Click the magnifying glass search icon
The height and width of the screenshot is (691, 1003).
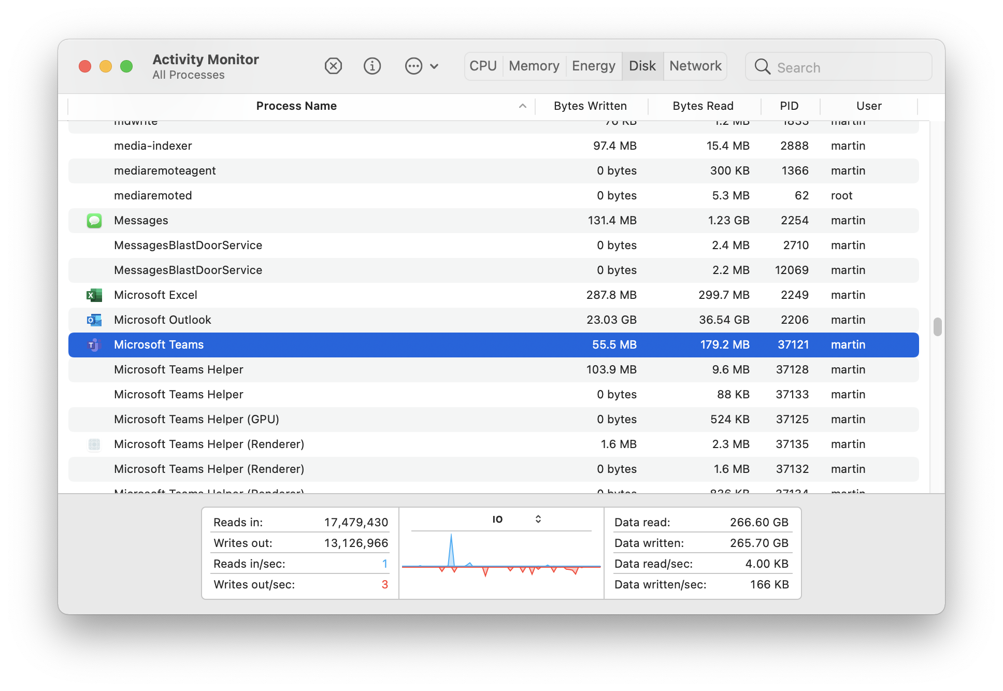click(762, 67)
